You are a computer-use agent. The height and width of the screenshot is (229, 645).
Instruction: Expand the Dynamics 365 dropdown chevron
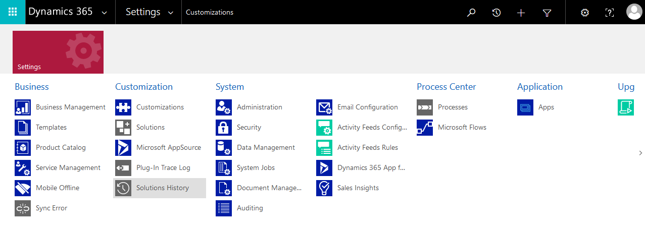coord(105,13)
